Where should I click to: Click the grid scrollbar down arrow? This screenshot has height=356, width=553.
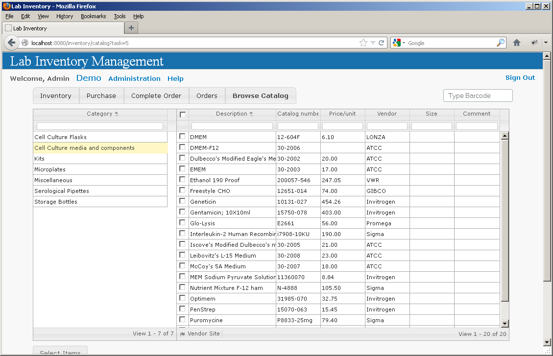pyautogui.click(x=505, y=323)
